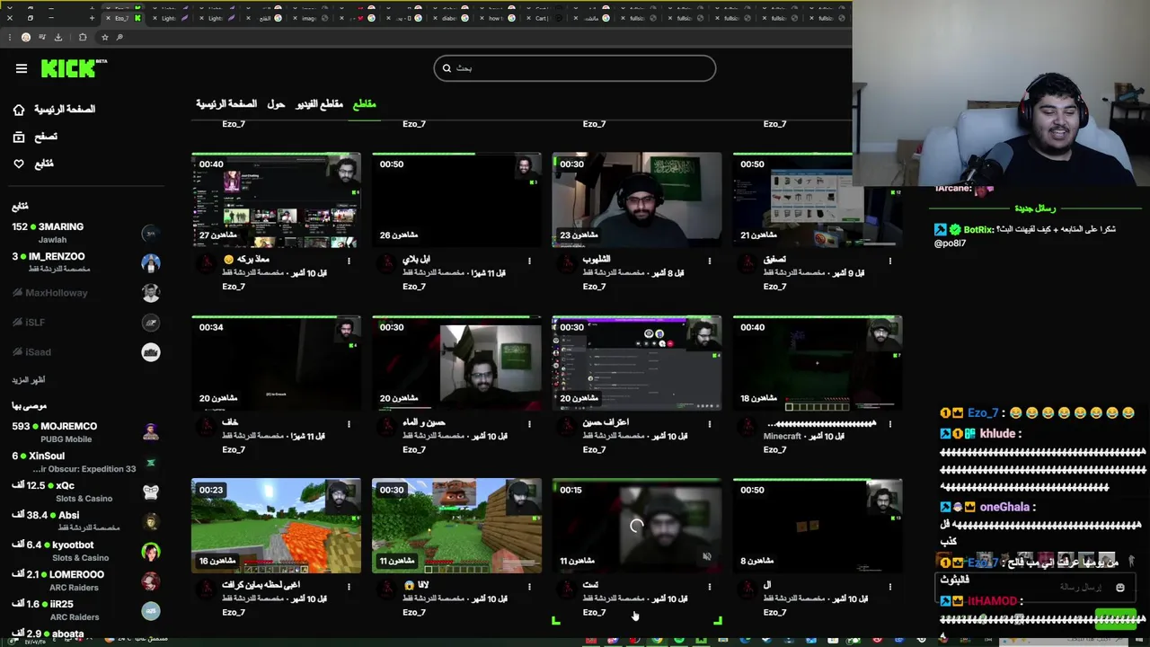The height and width of the screenshot is (647, 1150).
Task: Play the لافا Minecraft clip thumbnail
Action: (x=456, y=525)
